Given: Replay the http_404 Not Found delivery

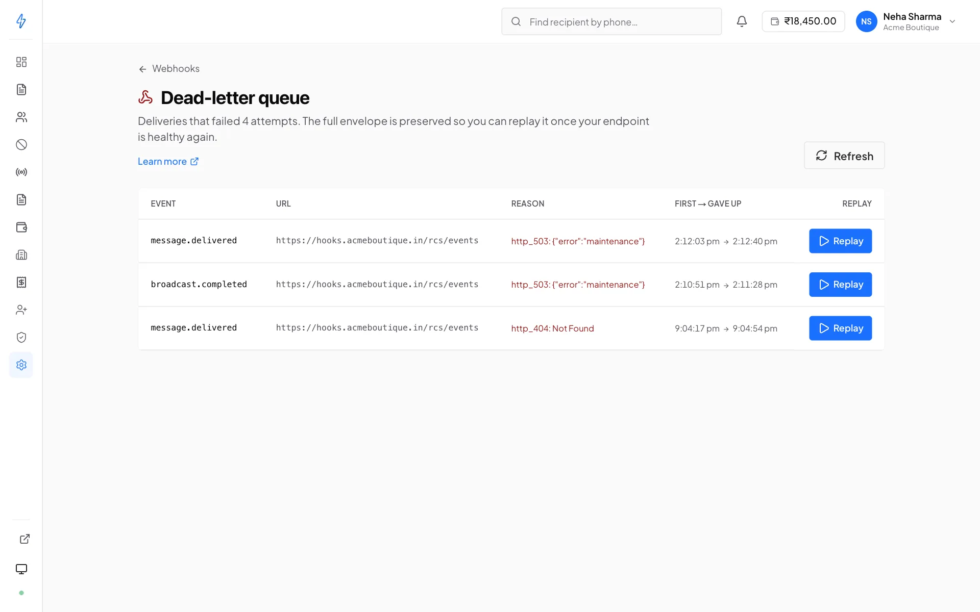Looking at the screenshot, I should pyautogui.click(x=840, y=328).
